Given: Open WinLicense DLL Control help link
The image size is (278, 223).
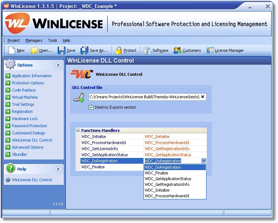Looking at the screenshot, I should (32, 180).
